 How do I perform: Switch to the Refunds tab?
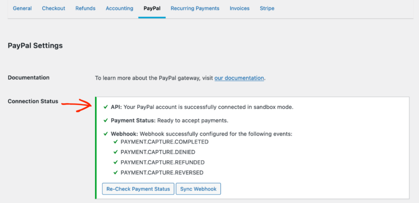click(85, 8)
